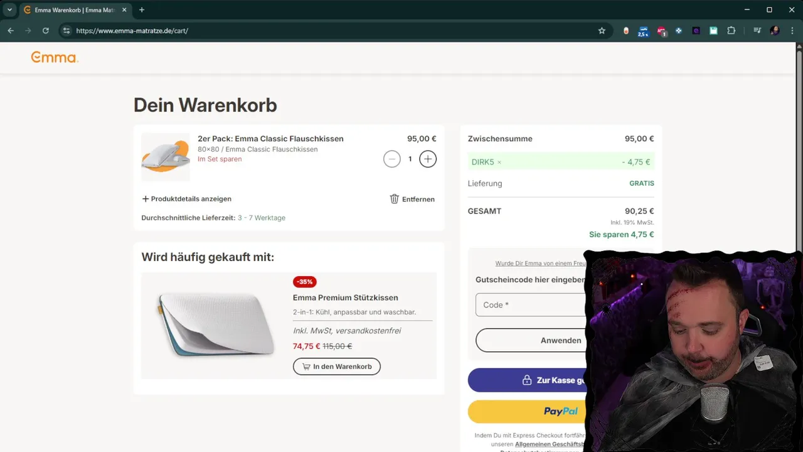Click the crossed-out 115,00 € price
This screenshot has height=452, width=803.
[338, 346]
